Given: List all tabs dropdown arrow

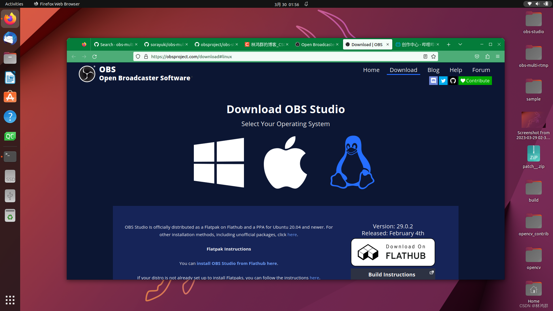Looking at the screenshot, I should pyautogui.click(x=460, y=45).
